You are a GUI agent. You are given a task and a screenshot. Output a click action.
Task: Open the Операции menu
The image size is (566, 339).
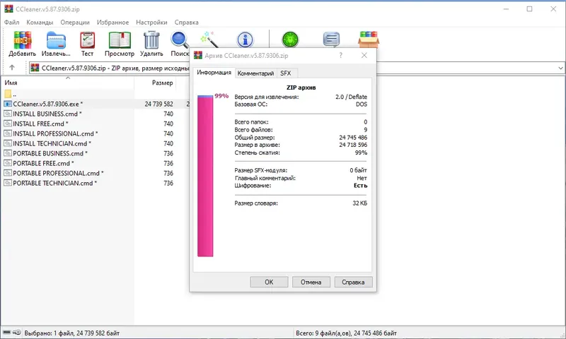[75, 23]
